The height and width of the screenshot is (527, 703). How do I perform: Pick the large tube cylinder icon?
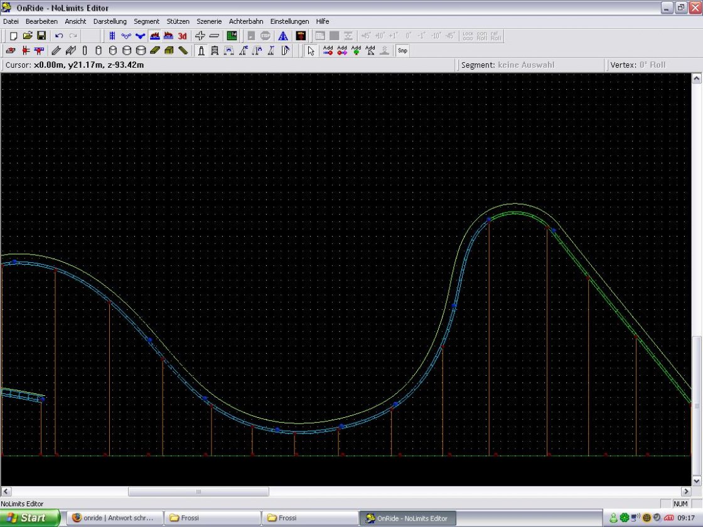click(127, 51)
